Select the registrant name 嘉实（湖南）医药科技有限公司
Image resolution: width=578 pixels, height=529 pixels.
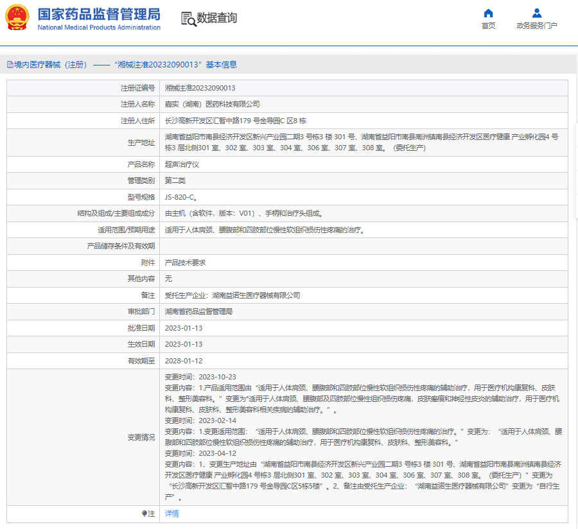(x=213, y=104)
